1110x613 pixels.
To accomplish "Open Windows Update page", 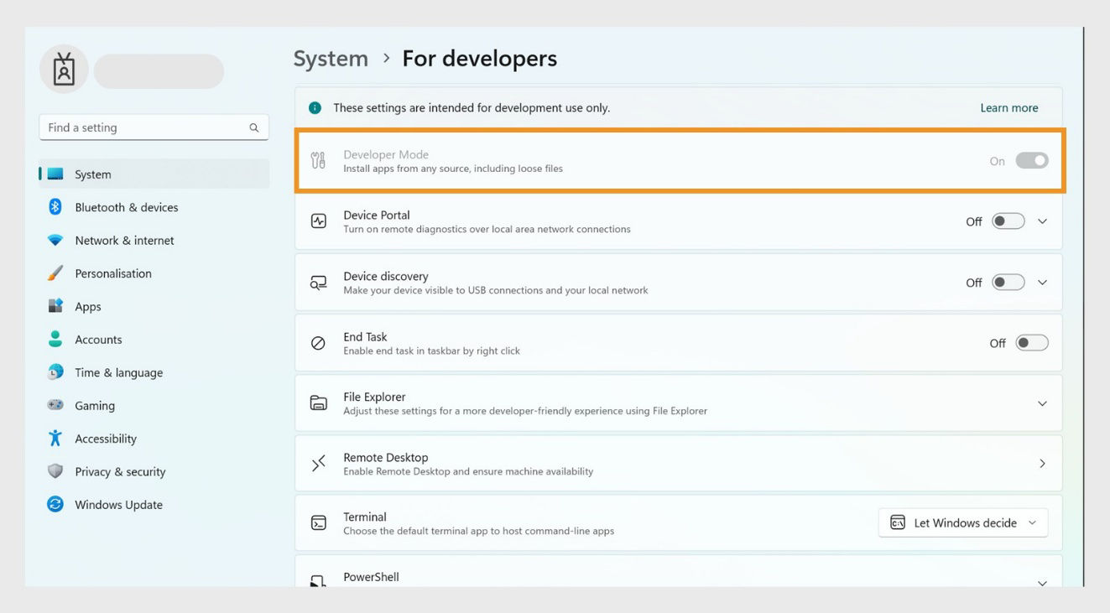I will coord(154,504).
